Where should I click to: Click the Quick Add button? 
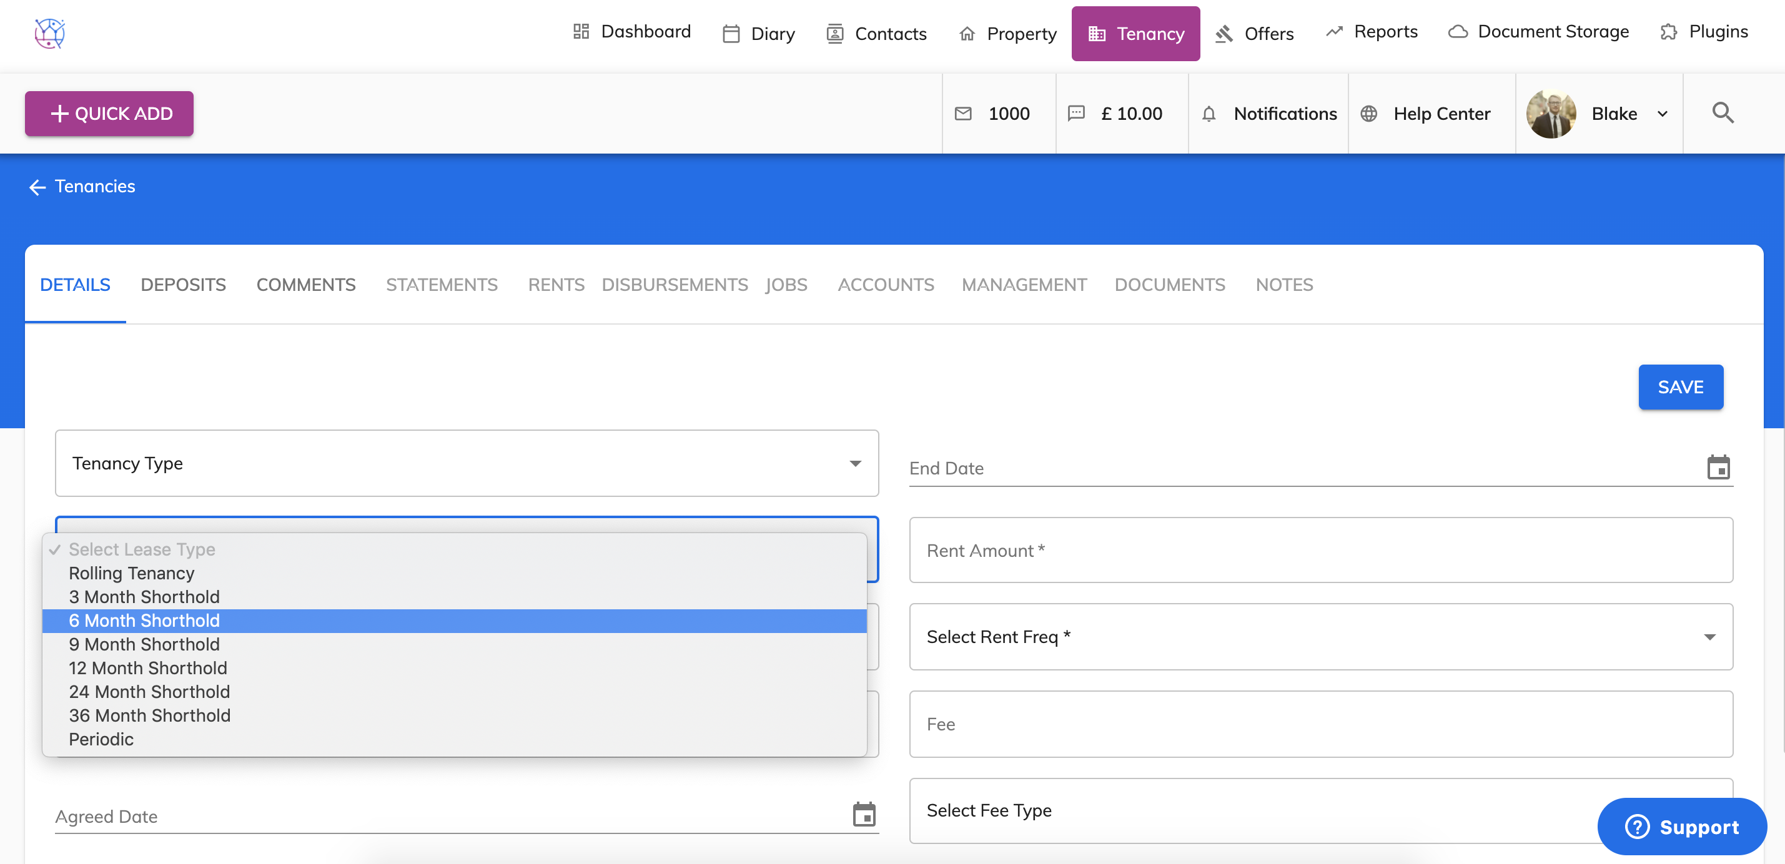(109, 114)
